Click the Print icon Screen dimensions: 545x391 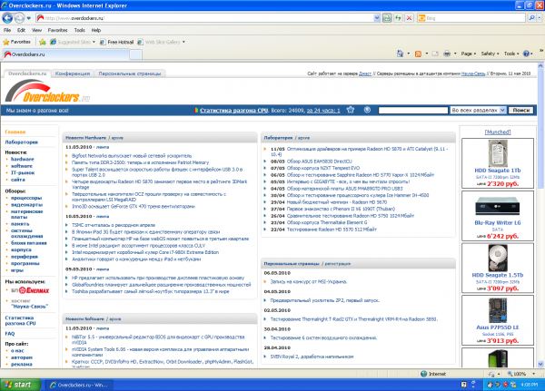click(447, 54)
